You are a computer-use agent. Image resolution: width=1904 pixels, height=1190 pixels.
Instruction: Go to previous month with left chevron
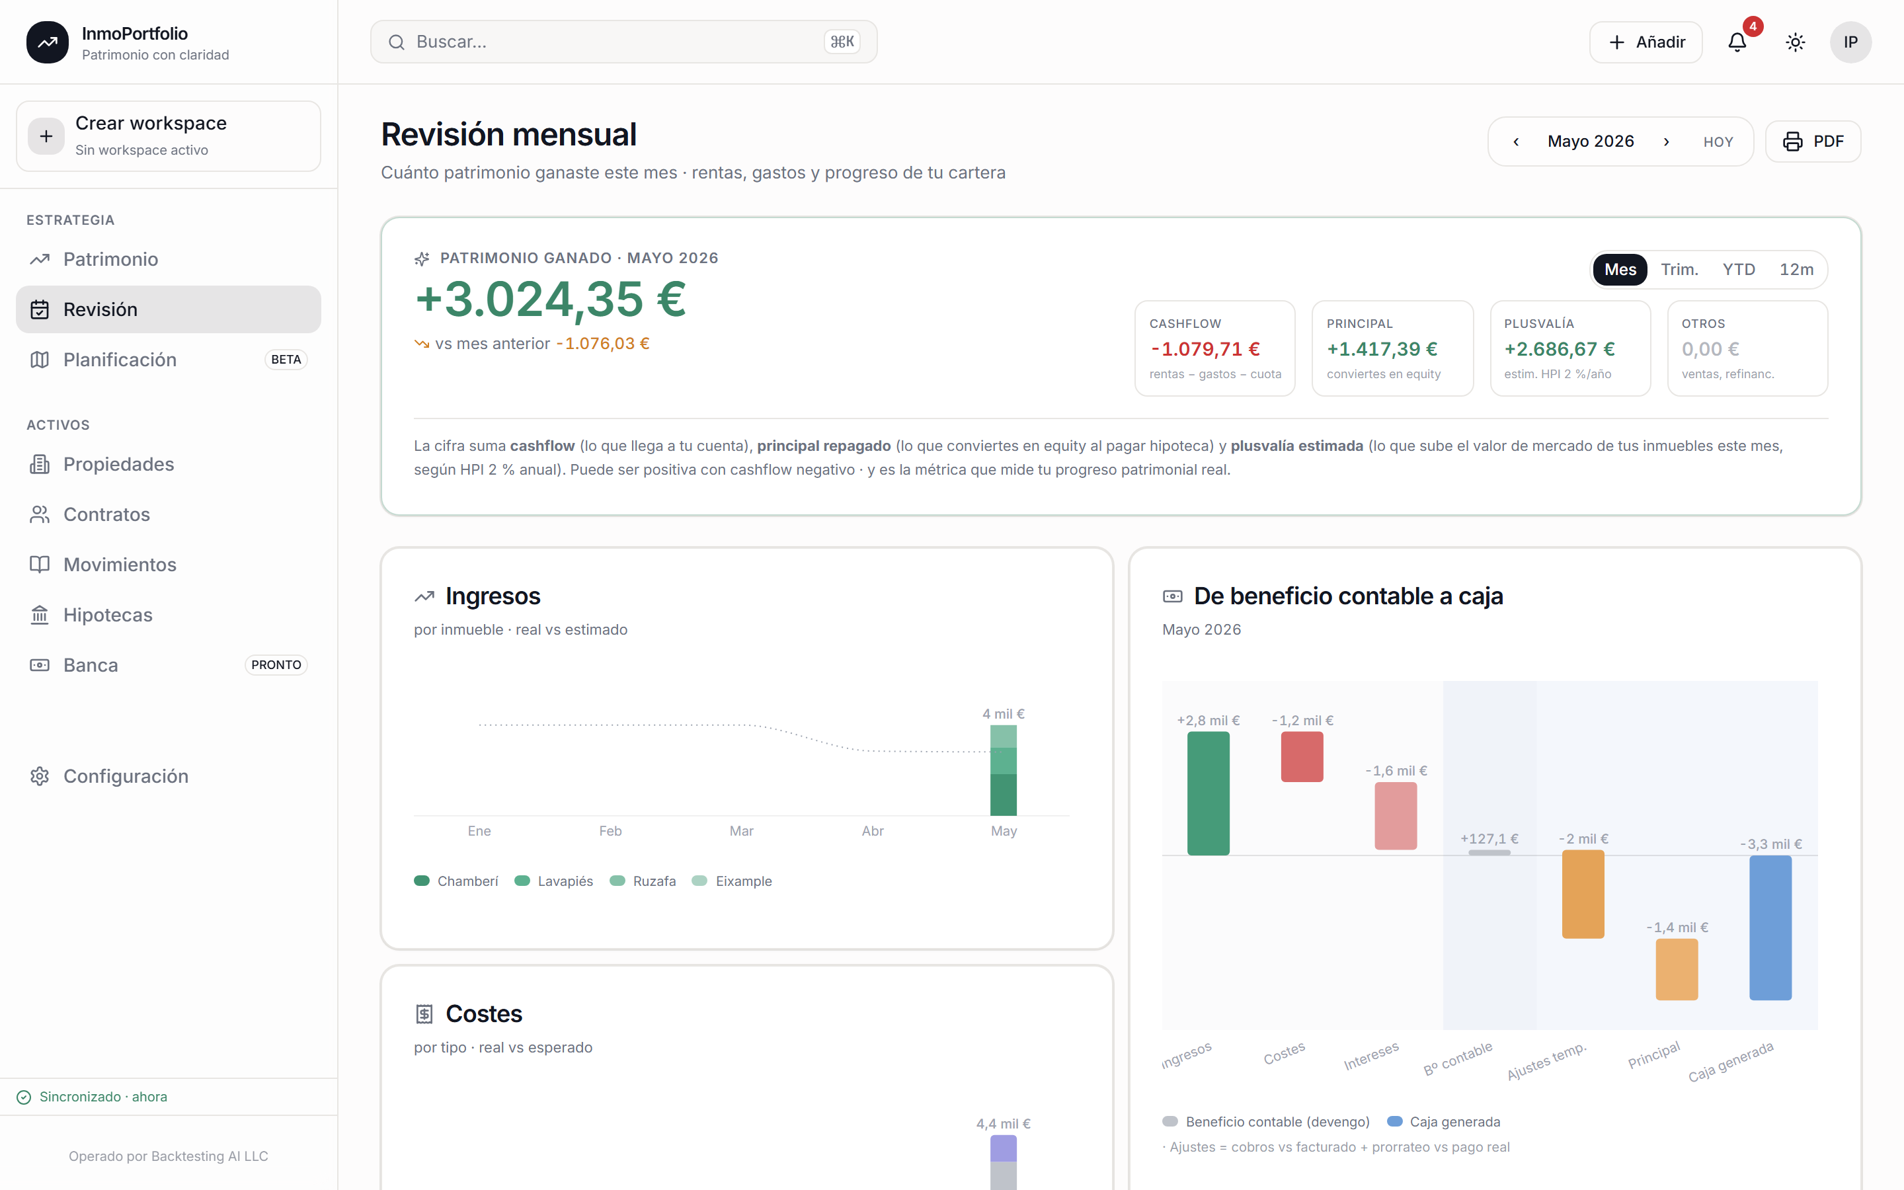[1516, 141]
